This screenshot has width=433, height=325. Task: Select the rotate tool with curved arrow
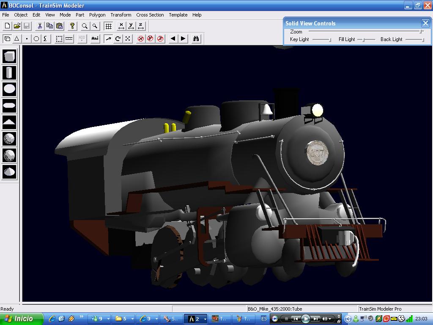(118, 39)
